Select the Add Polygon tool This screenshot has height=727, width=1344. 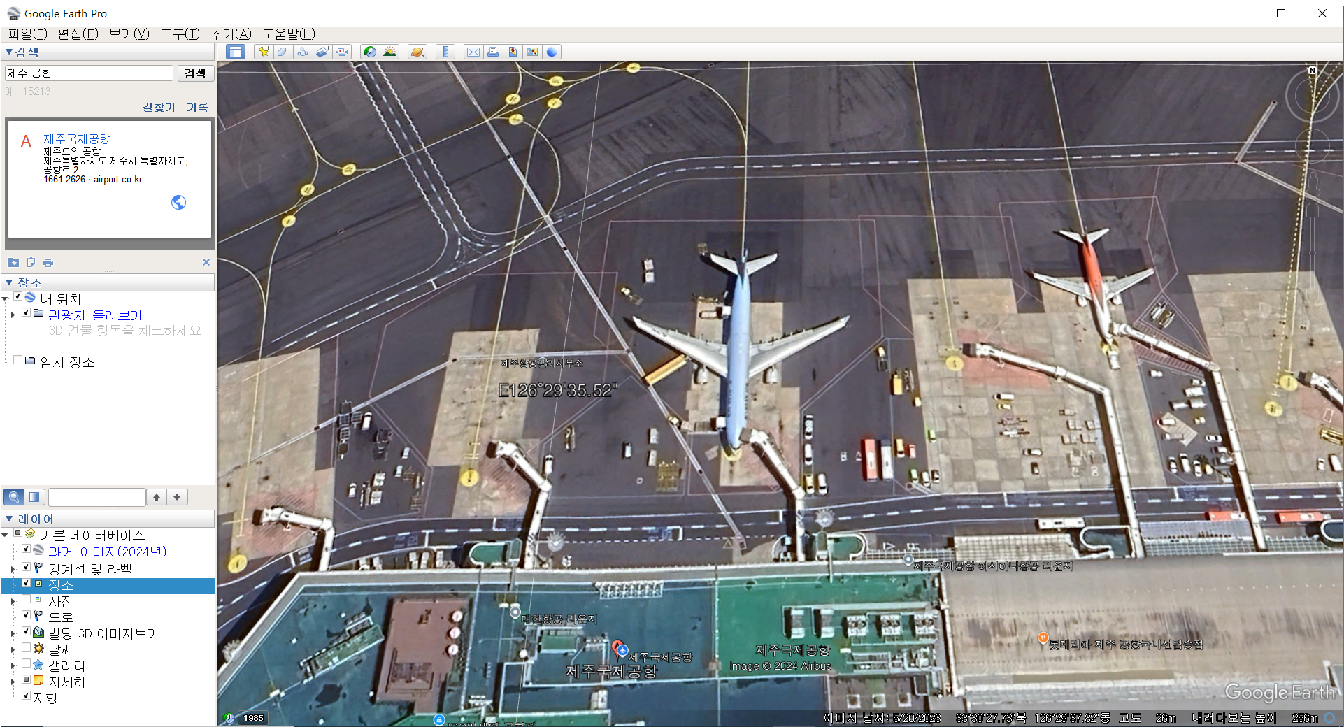[283, 52]
